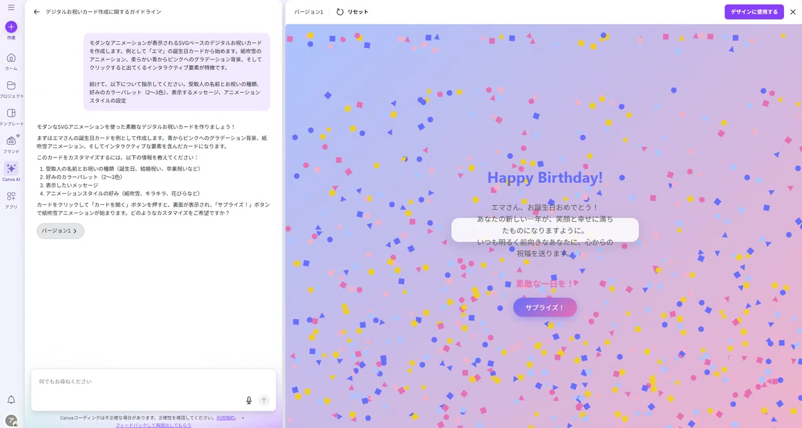This screenshot has height=428, width=802.
Task: Open the hamburger menu in the sidebar
Action: [11, 7]
